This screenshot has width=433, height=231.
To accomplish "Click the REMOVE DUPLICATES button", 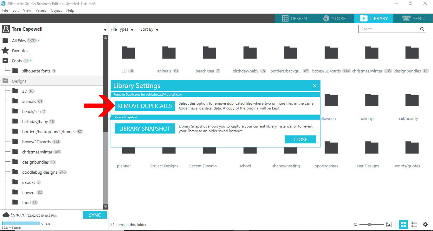I will [x=145, y=106].
